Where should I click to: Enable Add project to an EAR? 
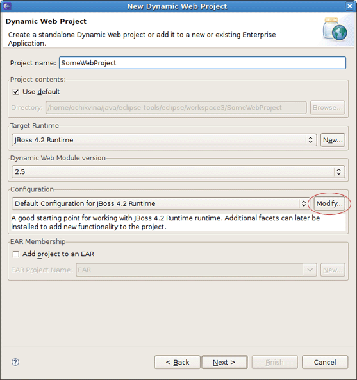pos(16,254)
